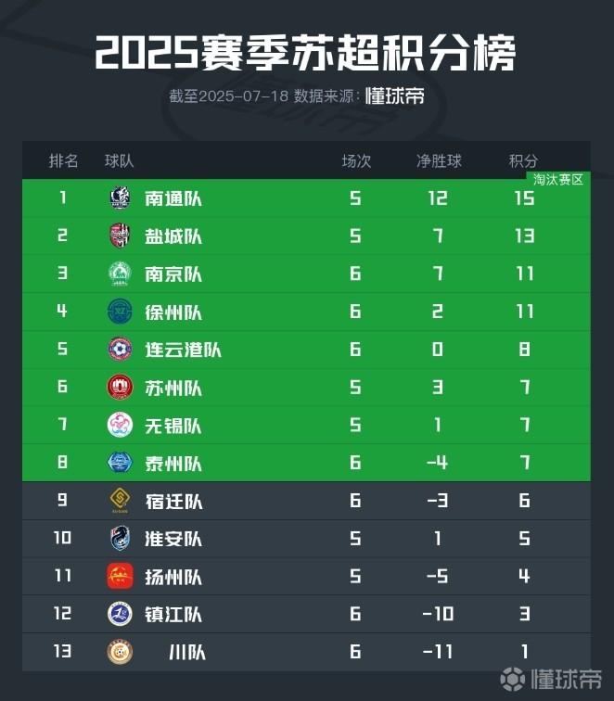Open the 淮安队 team badge
This screenshot has height=701, width=614.
(120, 539)
